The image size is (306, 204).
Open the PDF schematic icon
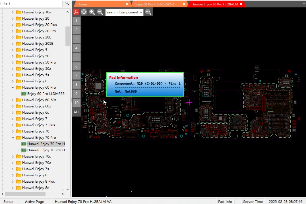(76, 12)
